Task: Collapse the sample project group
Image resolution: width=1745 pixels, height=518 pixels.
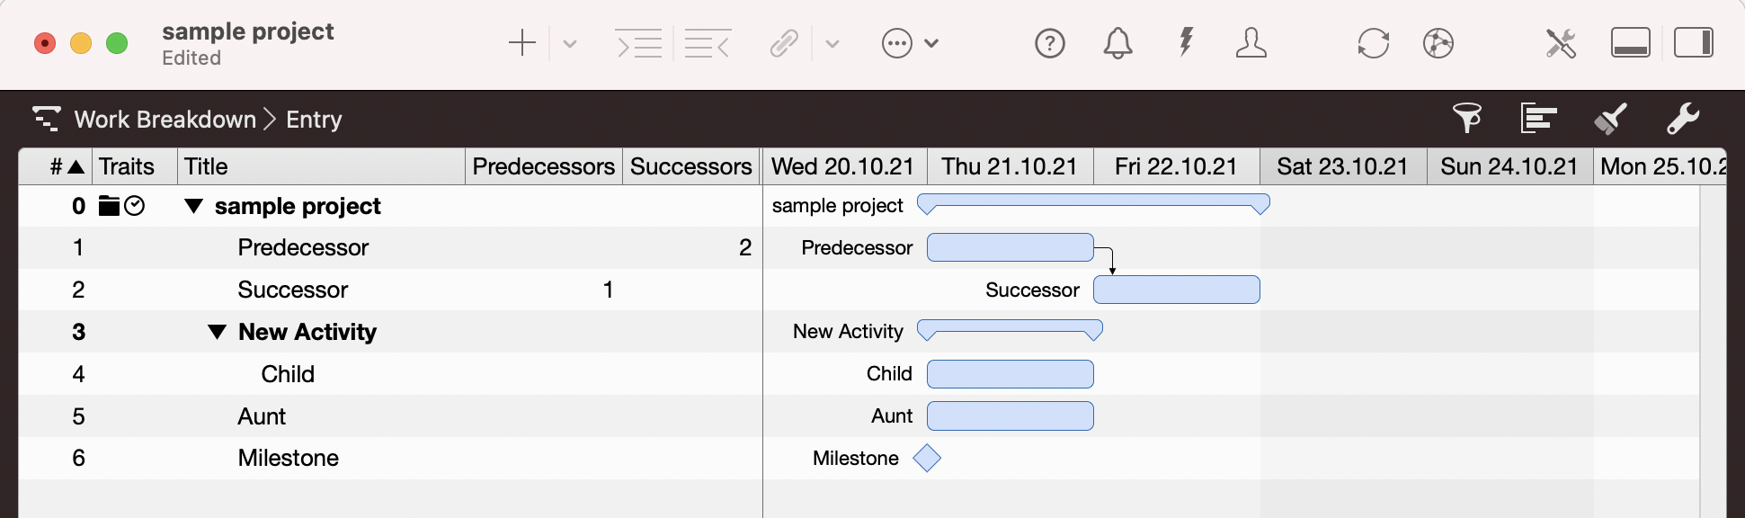Action: (x=192, y=207)
